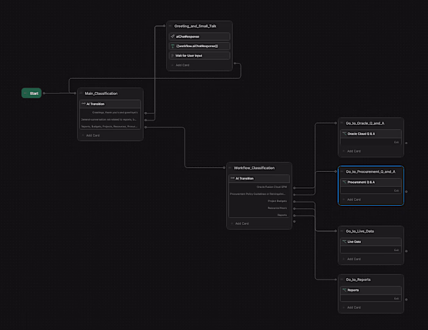Click the Wait for User Input card icon
The width and height of the screenshot is (428, 330).
[172, 56]
